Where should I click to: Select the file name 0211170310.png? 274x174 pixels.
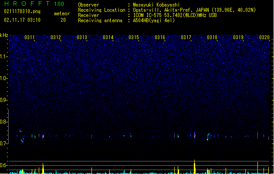point(22,11)
